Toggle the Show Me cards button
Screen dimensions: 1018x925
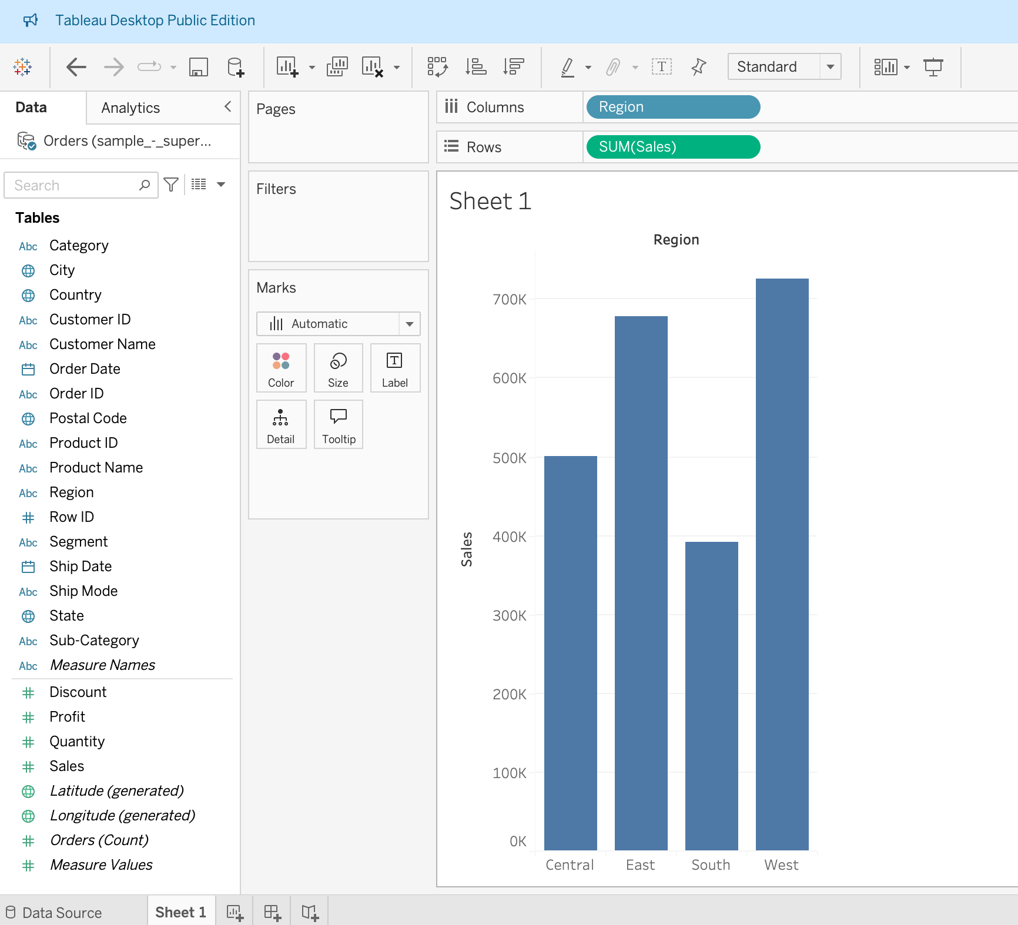(x=886, y=67)
